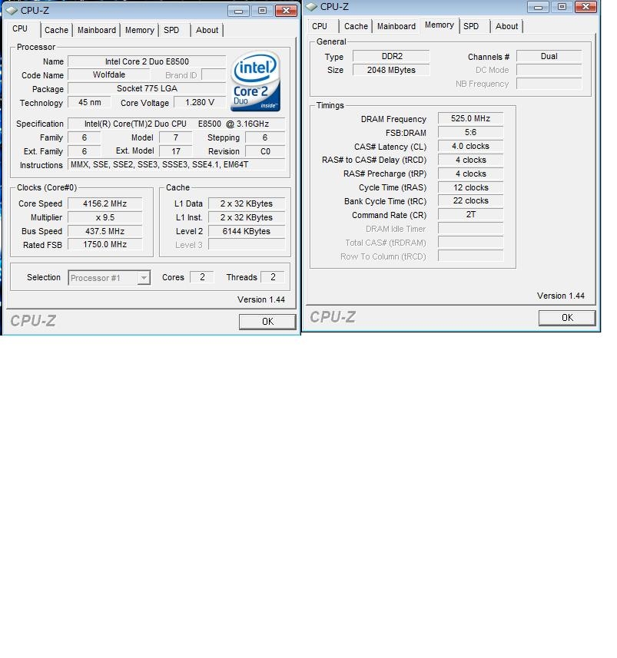Click the bus speed value '437.5 MHz'
The height and width of the screenshot is (658, 617).
[105, 231]
